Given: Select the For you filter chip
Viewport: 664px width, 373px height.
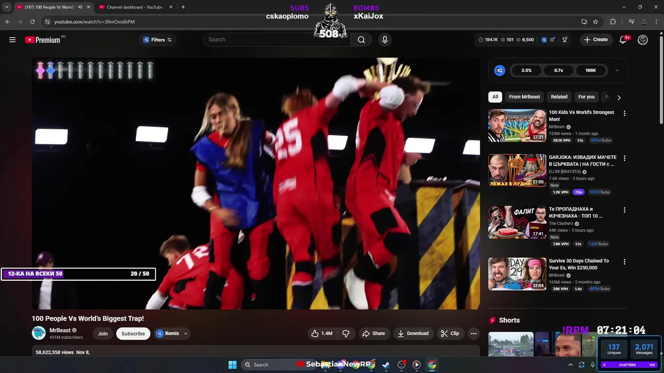Looking at the screenshot, I should click(586, 97).
